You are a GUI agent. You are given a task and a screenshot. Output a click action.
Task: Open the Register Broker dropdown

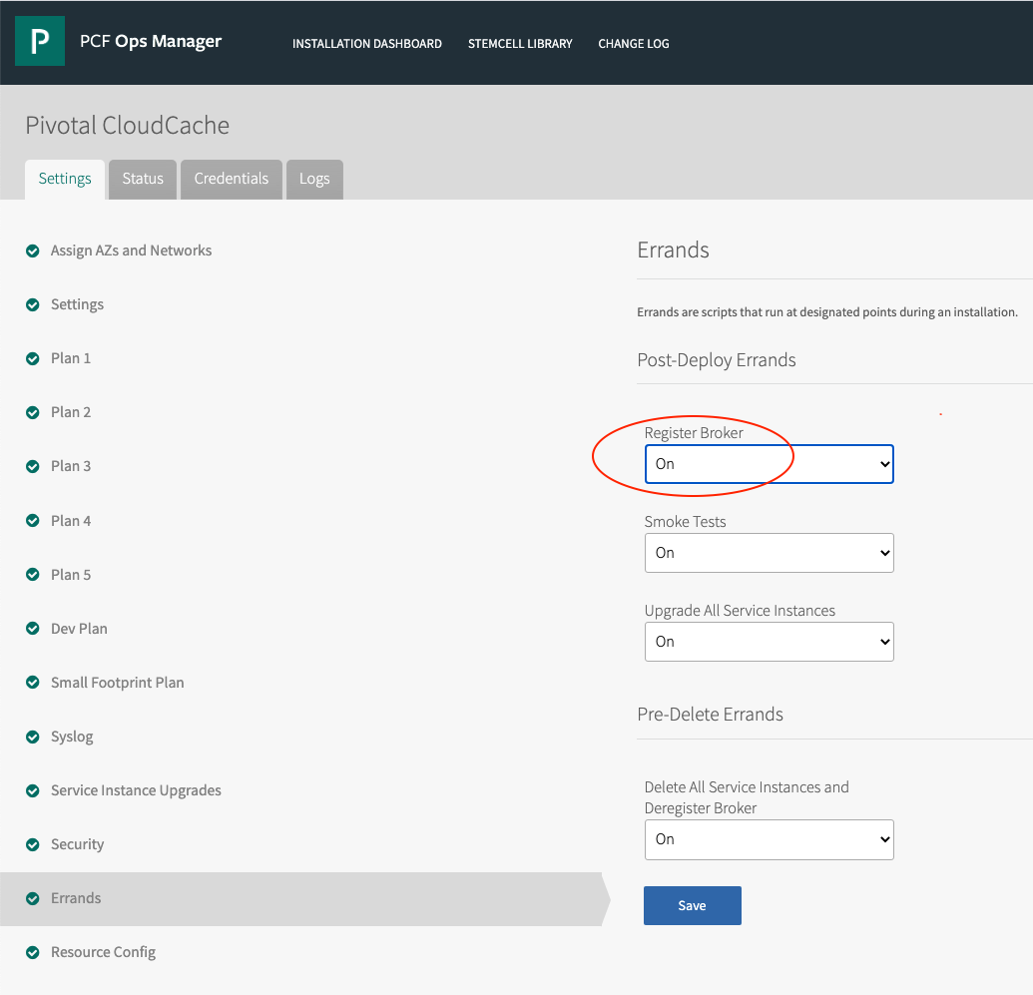(x=769, y=464)
